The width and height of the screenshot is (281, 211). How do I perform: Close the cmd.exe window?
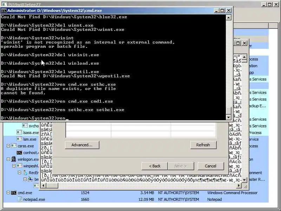point(229,11)
